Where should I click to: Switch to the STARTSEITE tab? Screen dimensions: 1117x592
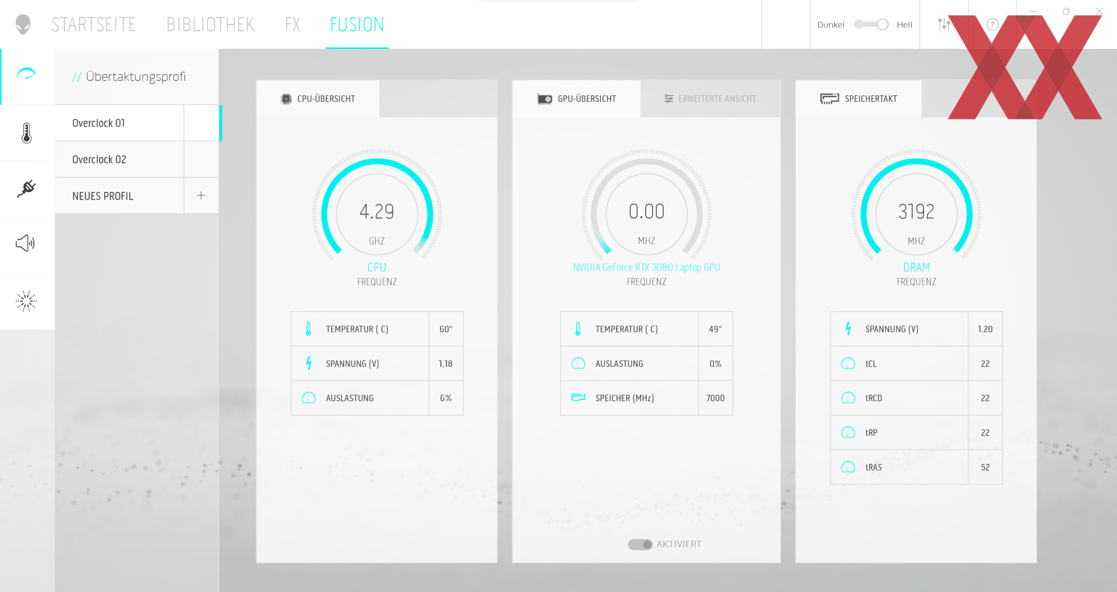(x=94, y=24)
